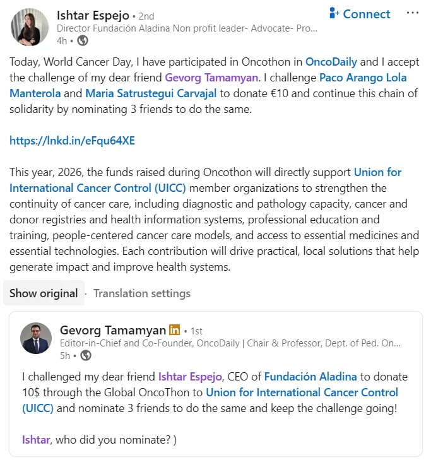426x460 pixels.
Task: Open the three-dots post options menu
Action: 412,14
